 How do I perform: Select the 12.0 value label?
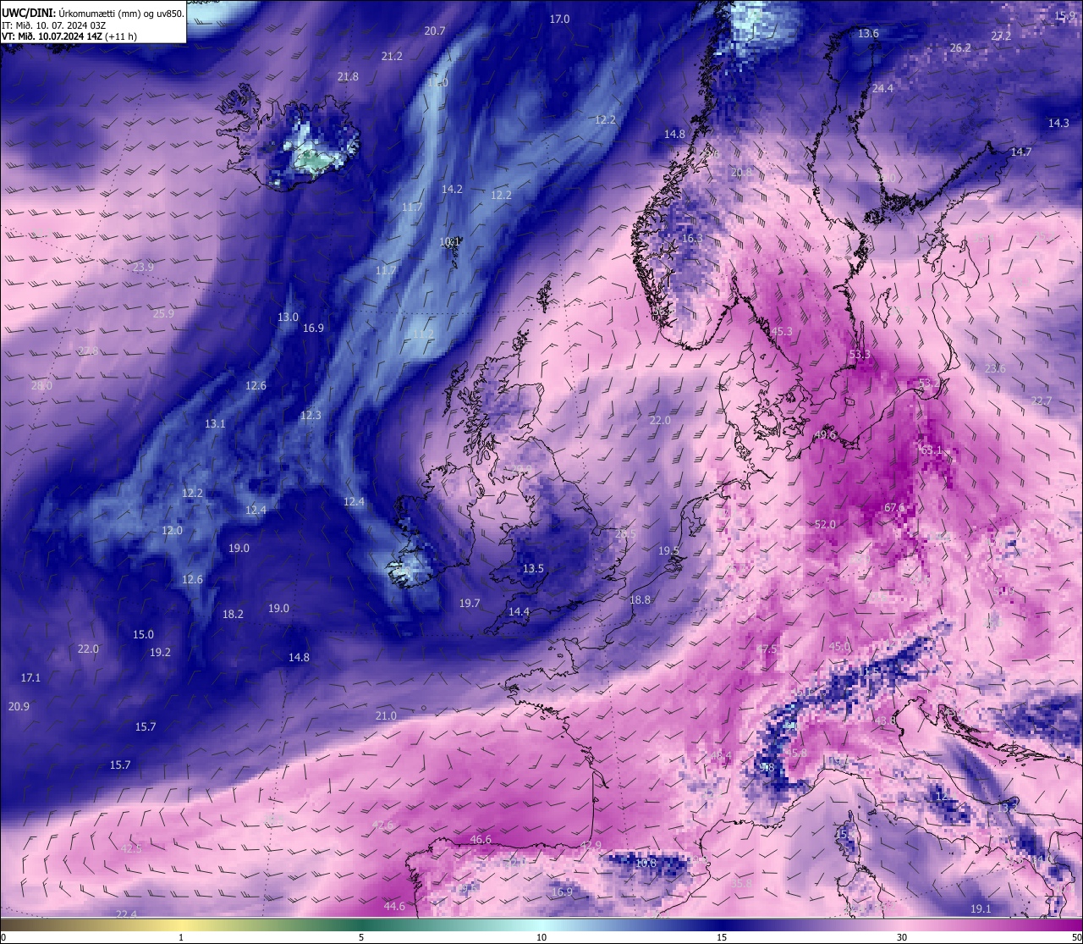tap(172, 530)
